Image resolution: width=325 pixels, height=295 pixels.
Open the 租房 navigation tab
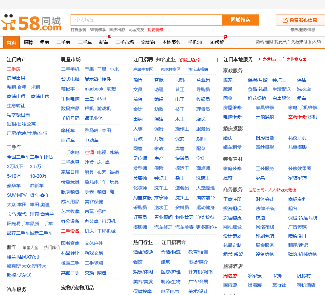click(45, 42)
